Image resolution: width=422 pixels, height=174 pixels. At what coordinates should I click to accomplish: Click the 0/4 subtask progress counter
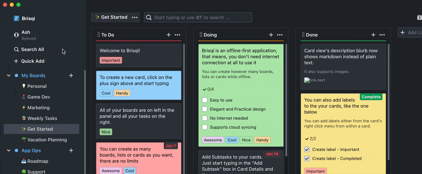click(x=208, y=89)
